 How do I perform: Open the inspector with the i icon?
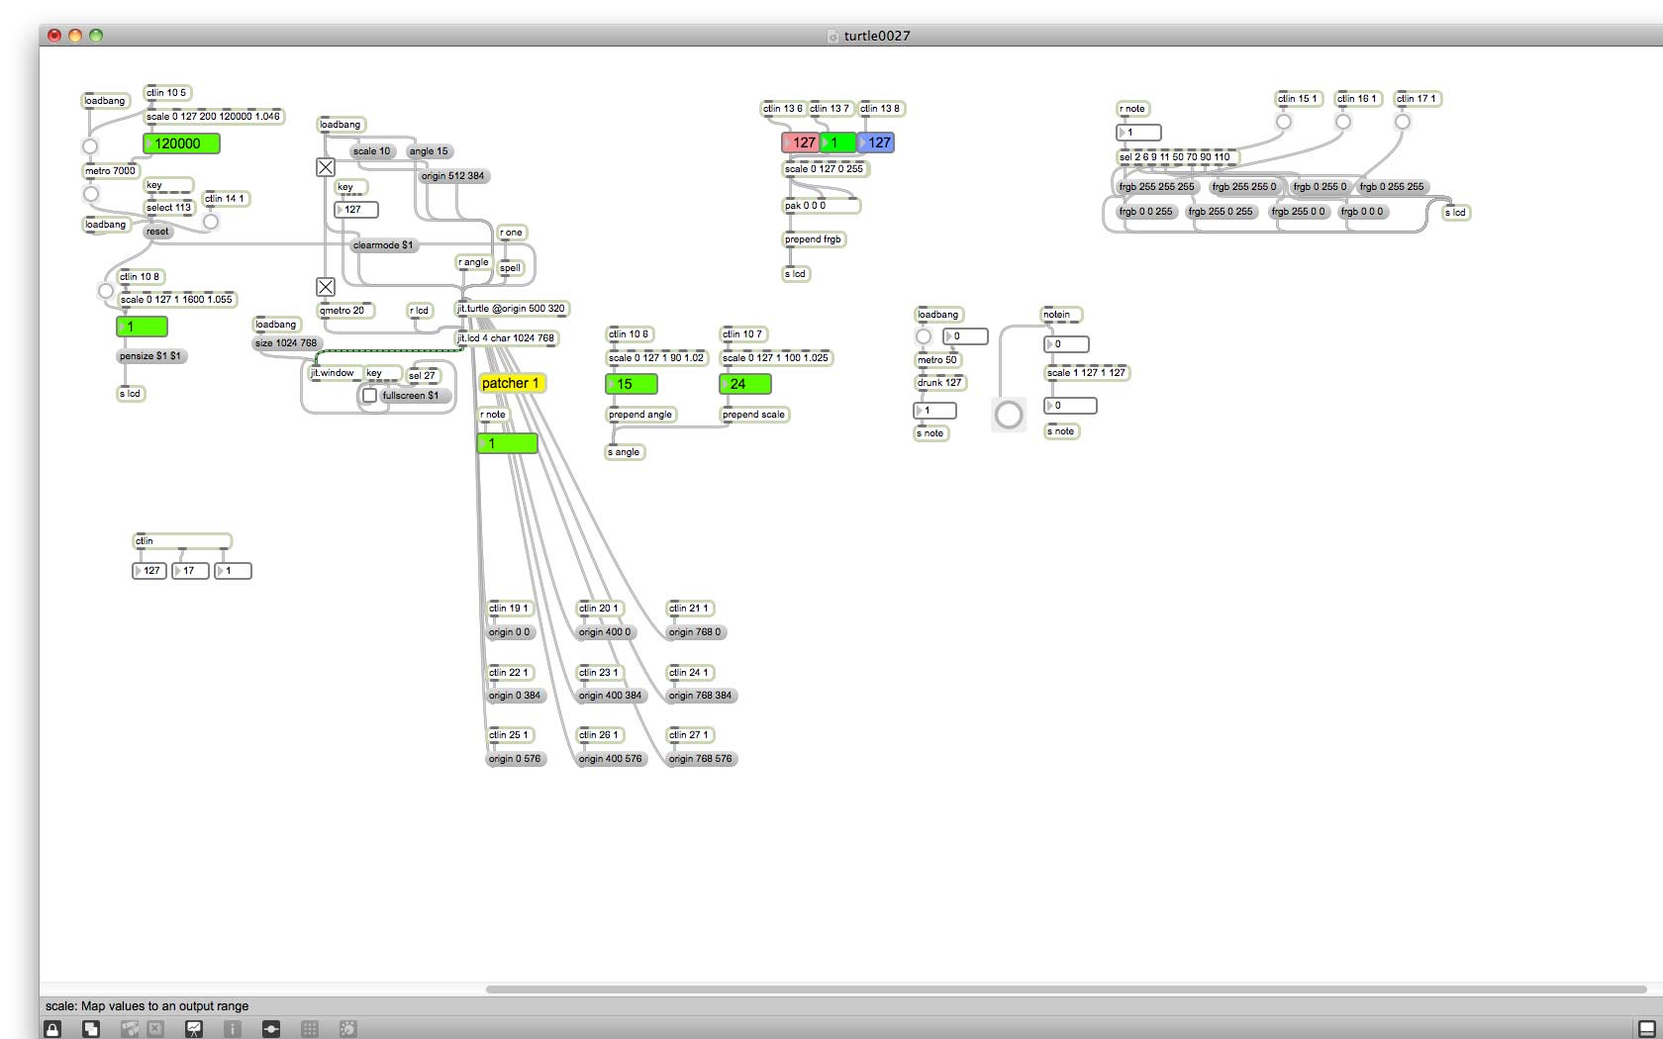pos(232,1029)
